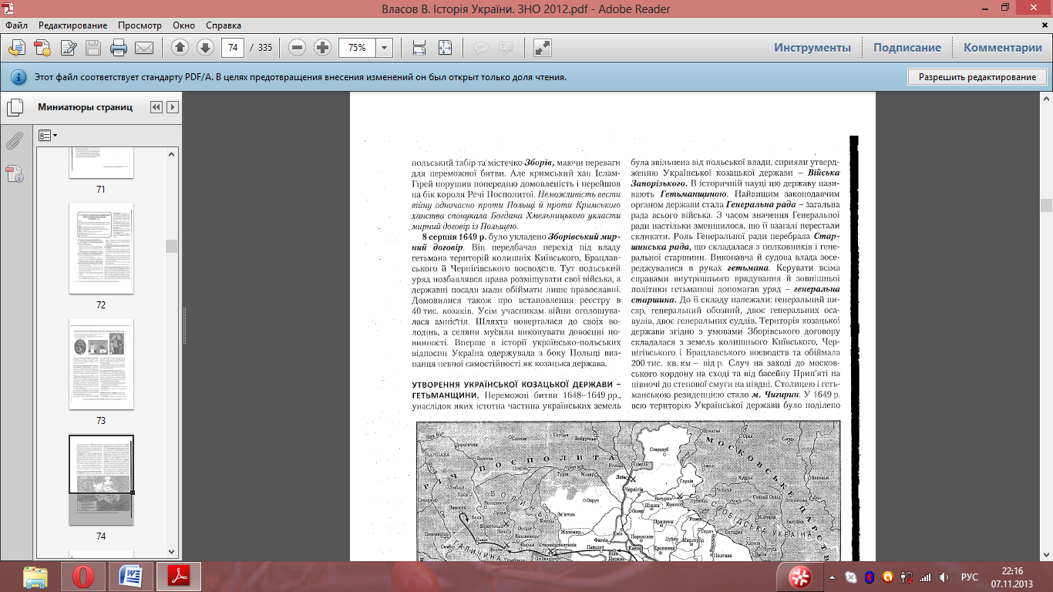Open the Справка menu
Image resolution: width=1053 pixels, height=592 pixels.
(x=224, y=25)
